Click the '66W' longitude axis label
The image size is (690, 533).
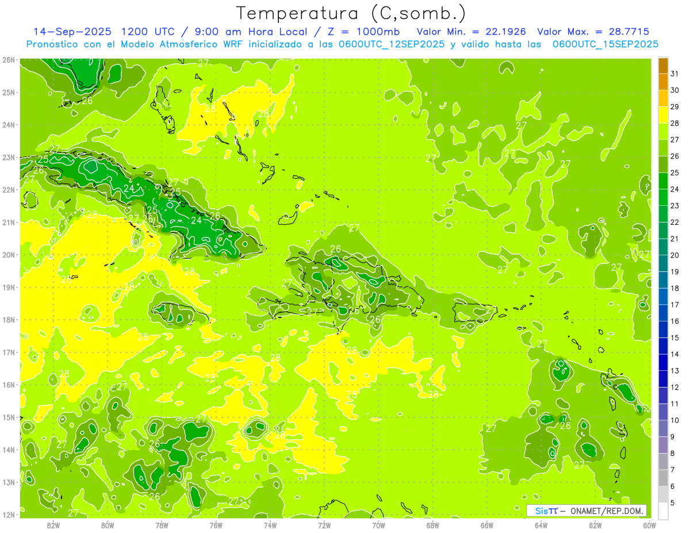point(486,525)
